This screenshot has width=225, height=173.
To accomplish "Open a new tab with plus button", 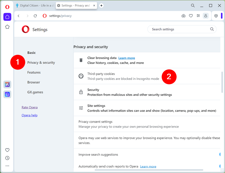I will click(x=101, y=6).
